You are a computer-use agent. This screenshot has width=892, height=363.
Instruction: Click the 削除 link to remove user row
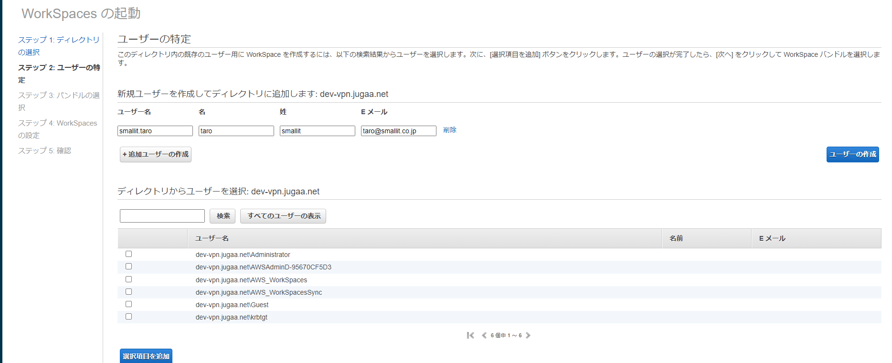pos(450,130)
